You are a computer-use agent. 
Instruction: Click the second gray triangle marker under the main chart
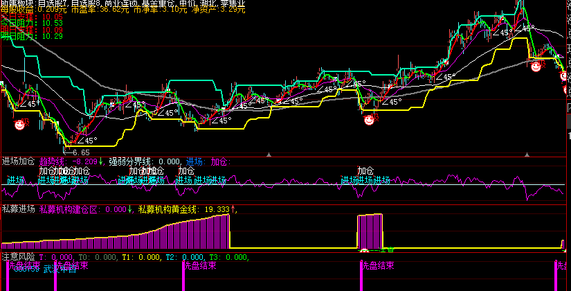pyautogui.click(x=527, y=155)
